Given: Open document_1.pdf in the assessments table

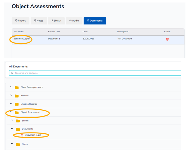Looking at the screenshot, I should point(22,39).
